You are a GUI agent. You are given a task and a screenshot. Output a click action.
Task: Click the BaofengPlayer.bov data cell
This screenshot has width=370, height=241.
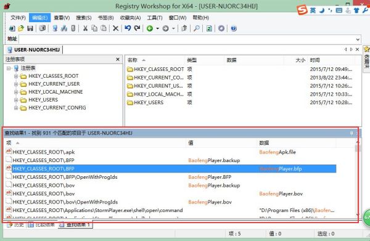(281, 194)
